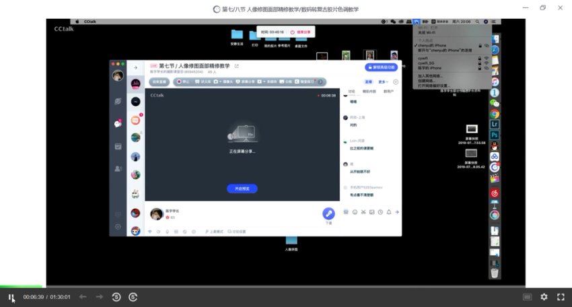
Task: Open the settings gear in dark sidebar
Action: pyautogui.click(x=118, y=227)
